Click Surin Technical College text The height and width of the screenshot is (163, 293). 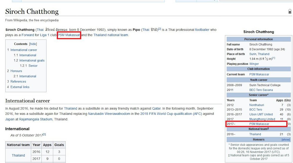(x=265, y=85)
